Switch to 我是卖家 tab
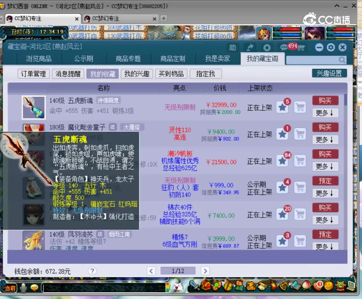 coord(217,59)
